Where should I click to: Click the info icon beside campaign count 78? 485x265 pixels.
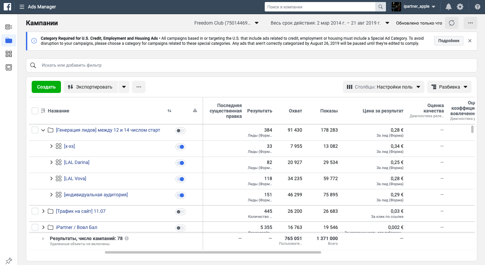click(x=127, y=238)
